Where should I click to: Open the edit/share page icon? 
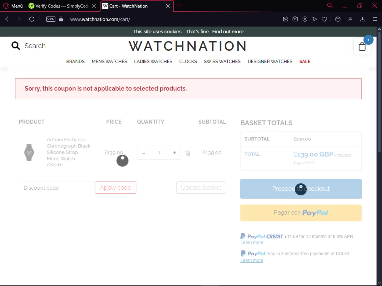coord(285,19)
